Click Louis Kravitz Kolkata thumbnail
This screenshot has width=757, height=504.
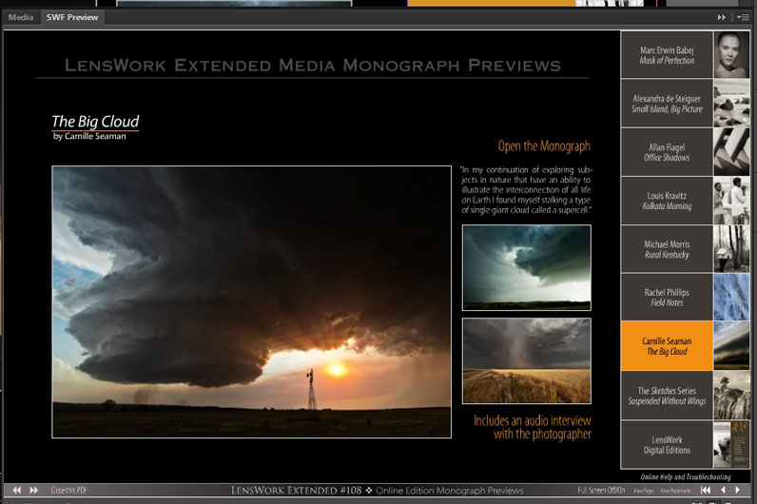[731, 201]
